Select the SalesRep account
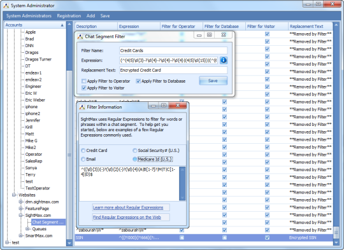The image size is (344, 250). (34, 161)
